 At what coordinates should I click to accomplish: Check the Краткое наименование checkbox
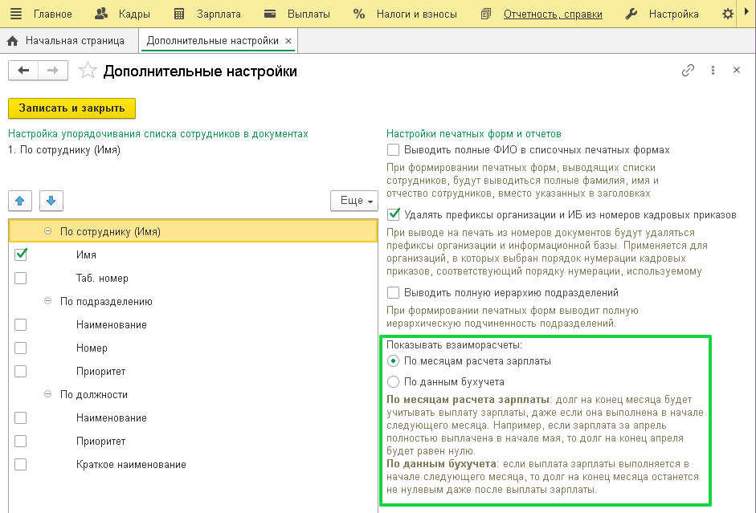(21, 464)
